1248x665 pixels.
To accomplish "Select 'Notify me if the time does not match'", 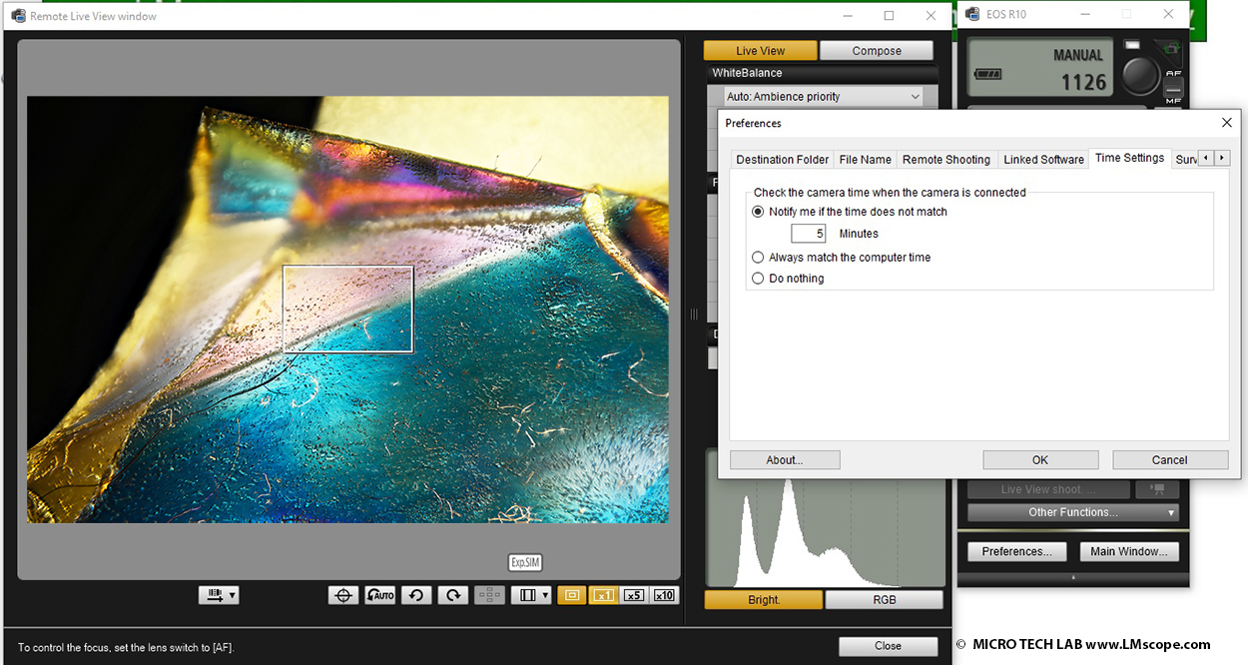I will [x=758, y=212].
